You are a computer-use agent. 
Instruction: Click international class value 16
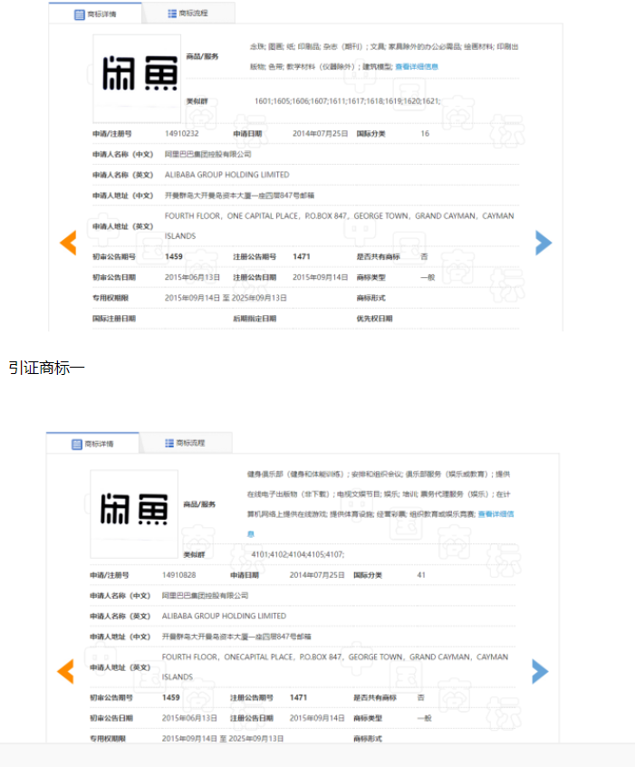click(x=425, y=133)
